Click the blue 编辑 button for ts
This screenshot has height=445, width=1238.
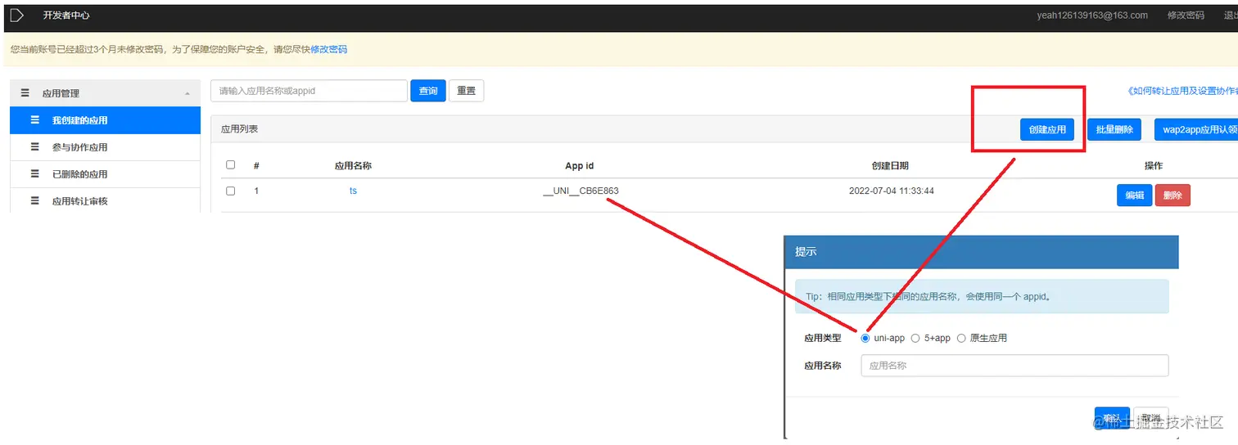click(1134, 196)
